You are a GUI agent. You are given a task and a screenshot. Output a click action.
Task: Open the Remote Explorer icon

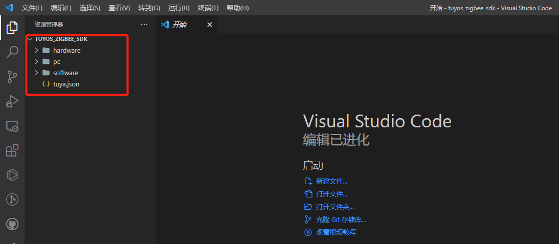12,126
